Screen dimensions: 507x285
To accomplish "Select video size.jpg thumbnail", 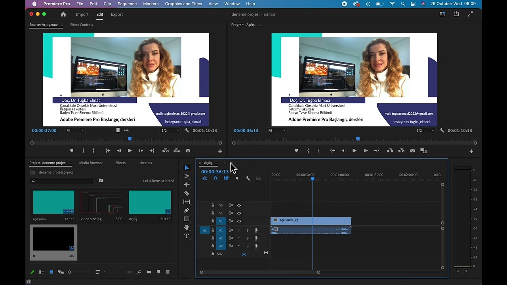I will coord(101,202).
